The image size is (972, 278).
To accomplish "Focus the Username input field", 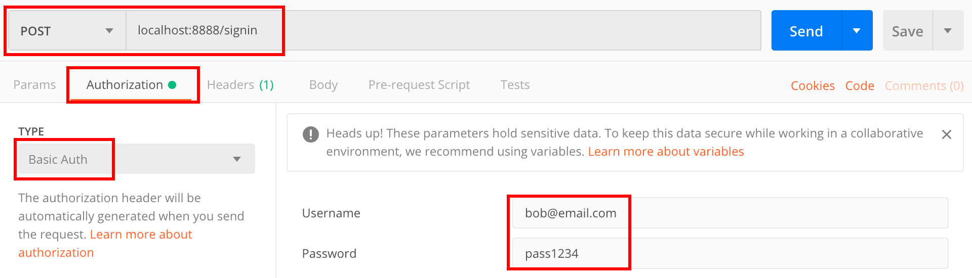I will pyautogui.click(x=730, y=213).
